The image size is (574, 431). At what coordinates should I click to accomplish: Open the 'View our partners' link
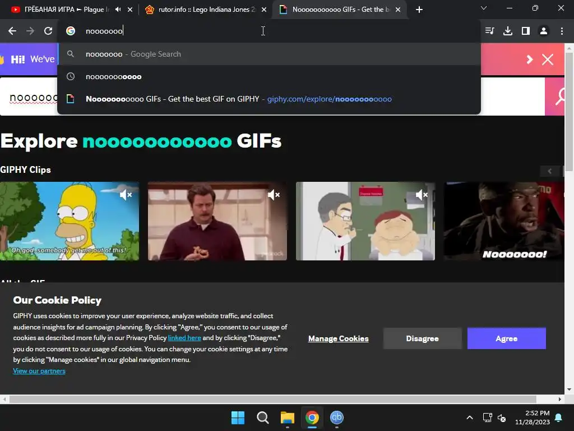(39, 371)
